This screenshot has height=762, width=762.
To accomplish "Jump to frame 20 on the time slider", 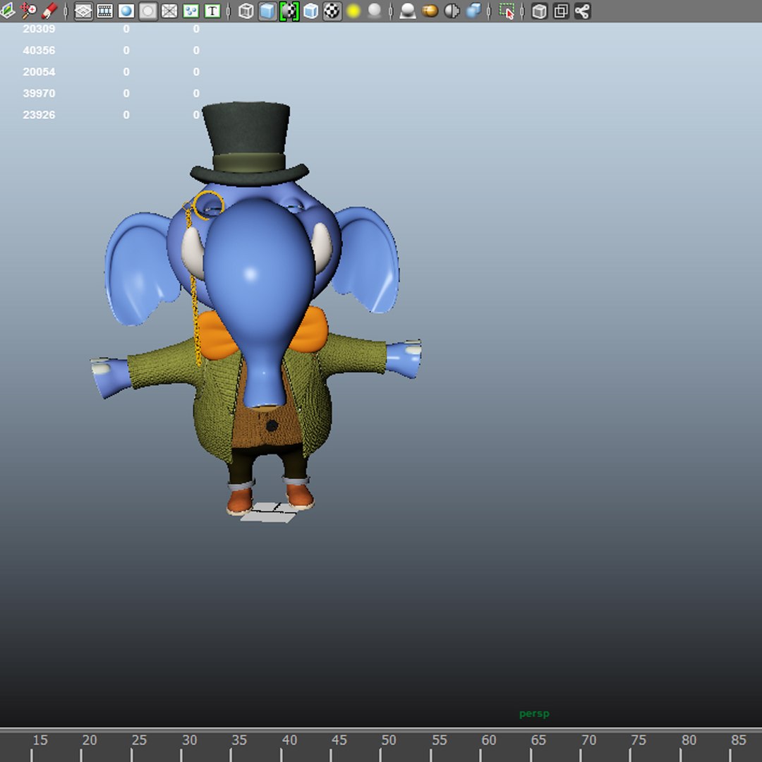I will [x=90, y=740].
